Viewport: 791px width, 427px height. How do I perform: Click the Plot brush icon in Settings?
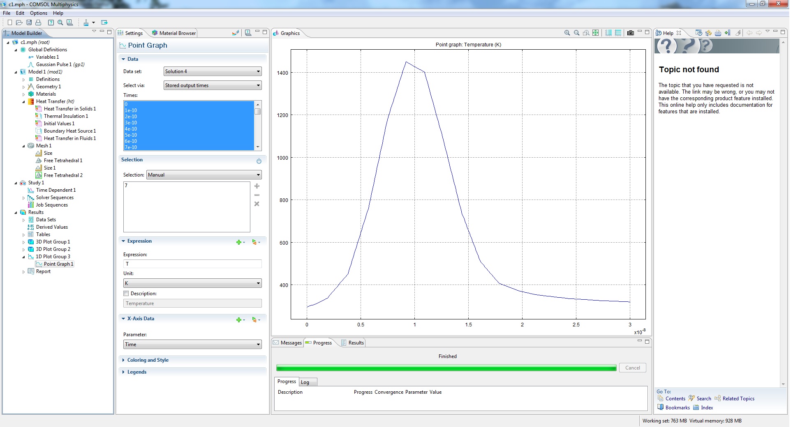[235, 33]
